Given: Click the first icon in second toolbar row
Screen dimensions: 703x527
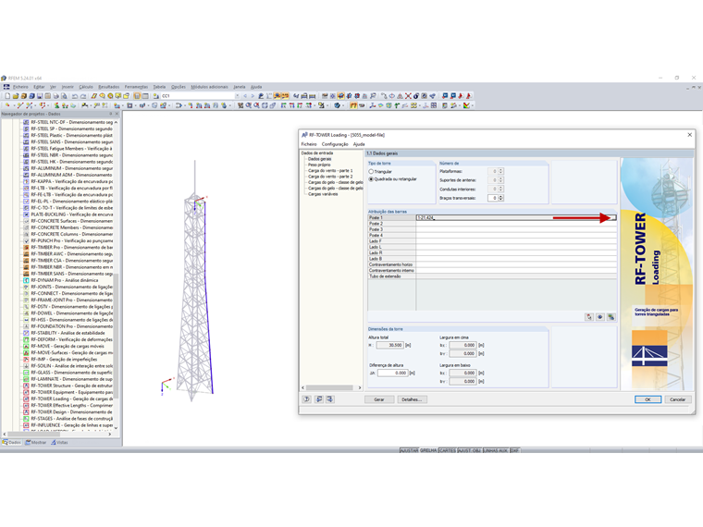Looking at the screenshot, I should click(x=7, y=105).
